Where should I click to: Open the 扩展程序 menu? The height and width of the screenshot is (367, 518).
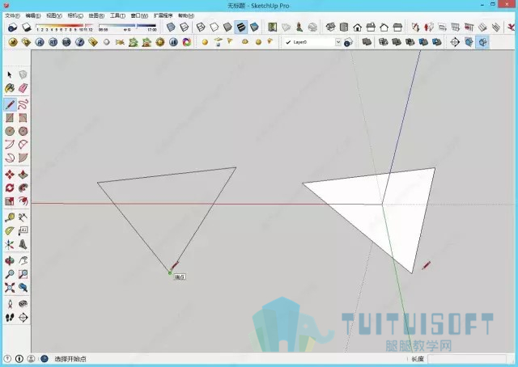click(x=163, y=15)
